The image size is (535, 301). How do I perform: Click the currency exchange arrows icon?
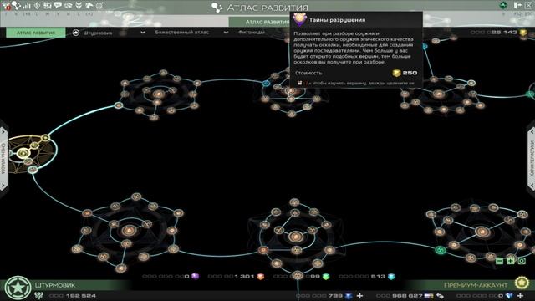click(440, 296)
